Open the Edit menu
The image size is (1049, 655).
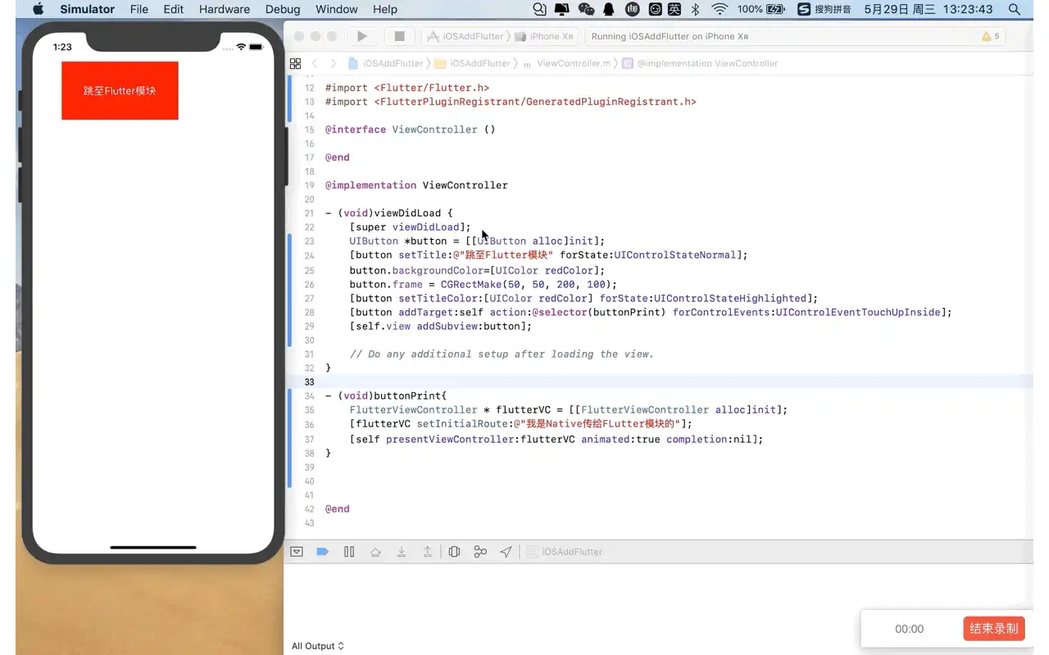point(174,9)
